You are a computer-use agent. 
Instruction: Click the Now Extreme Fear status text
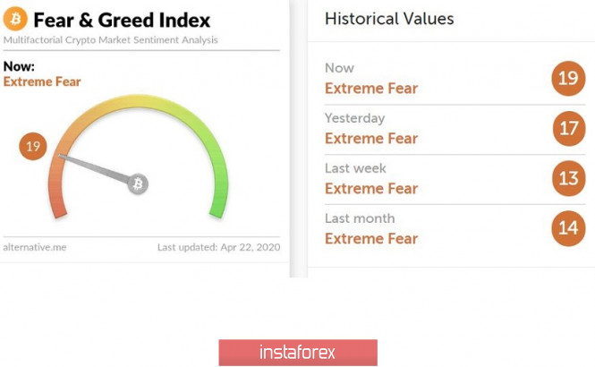[42, 82]
